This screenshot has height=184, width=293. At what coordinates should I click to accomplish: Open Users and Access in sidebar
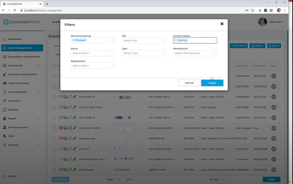(x=19, y=83)
